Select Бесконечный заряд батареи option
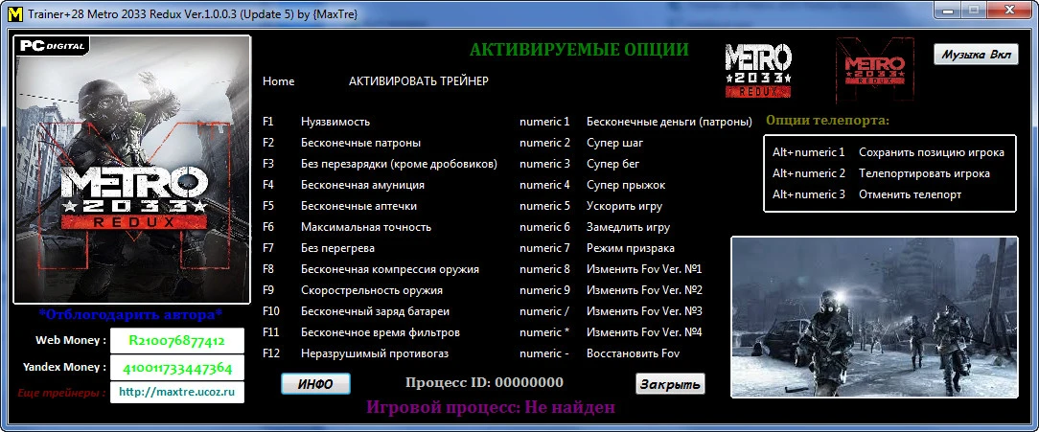Image resolution: width=1039 pixels, height=432 pixels. tap(376, 311)
